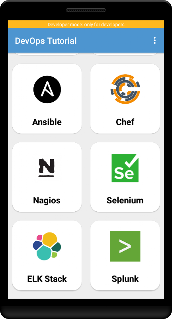
Task: Tap partially hidden card above Ansible
Action: click(x=47, y=54)
